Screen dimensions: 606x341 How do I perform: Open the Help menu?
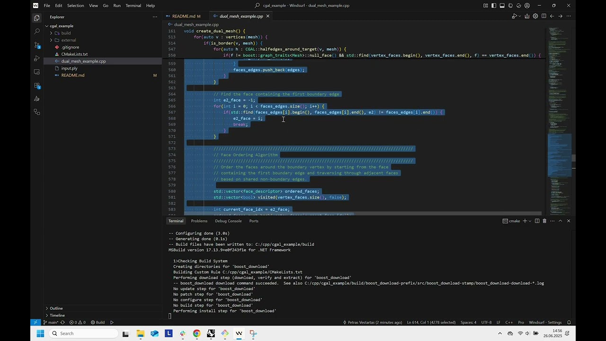[151, 6]
